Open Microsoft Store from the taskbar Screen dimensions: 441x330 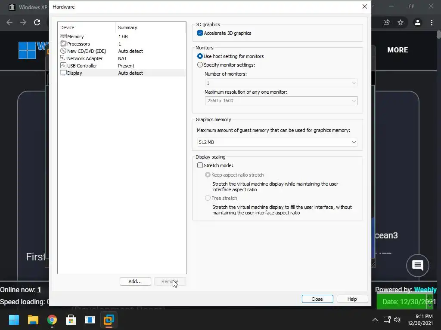(71, 320)
